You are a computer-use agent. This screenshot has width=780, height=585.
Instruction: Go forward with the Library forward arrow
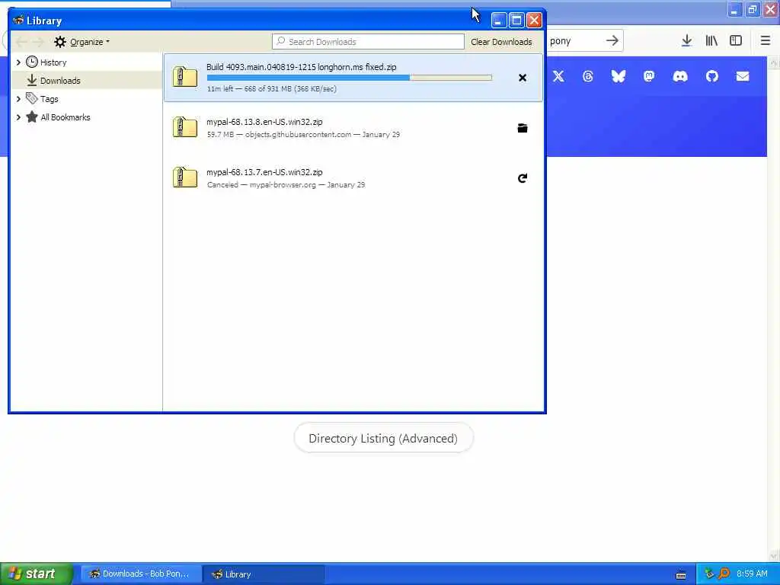point(38,42)
